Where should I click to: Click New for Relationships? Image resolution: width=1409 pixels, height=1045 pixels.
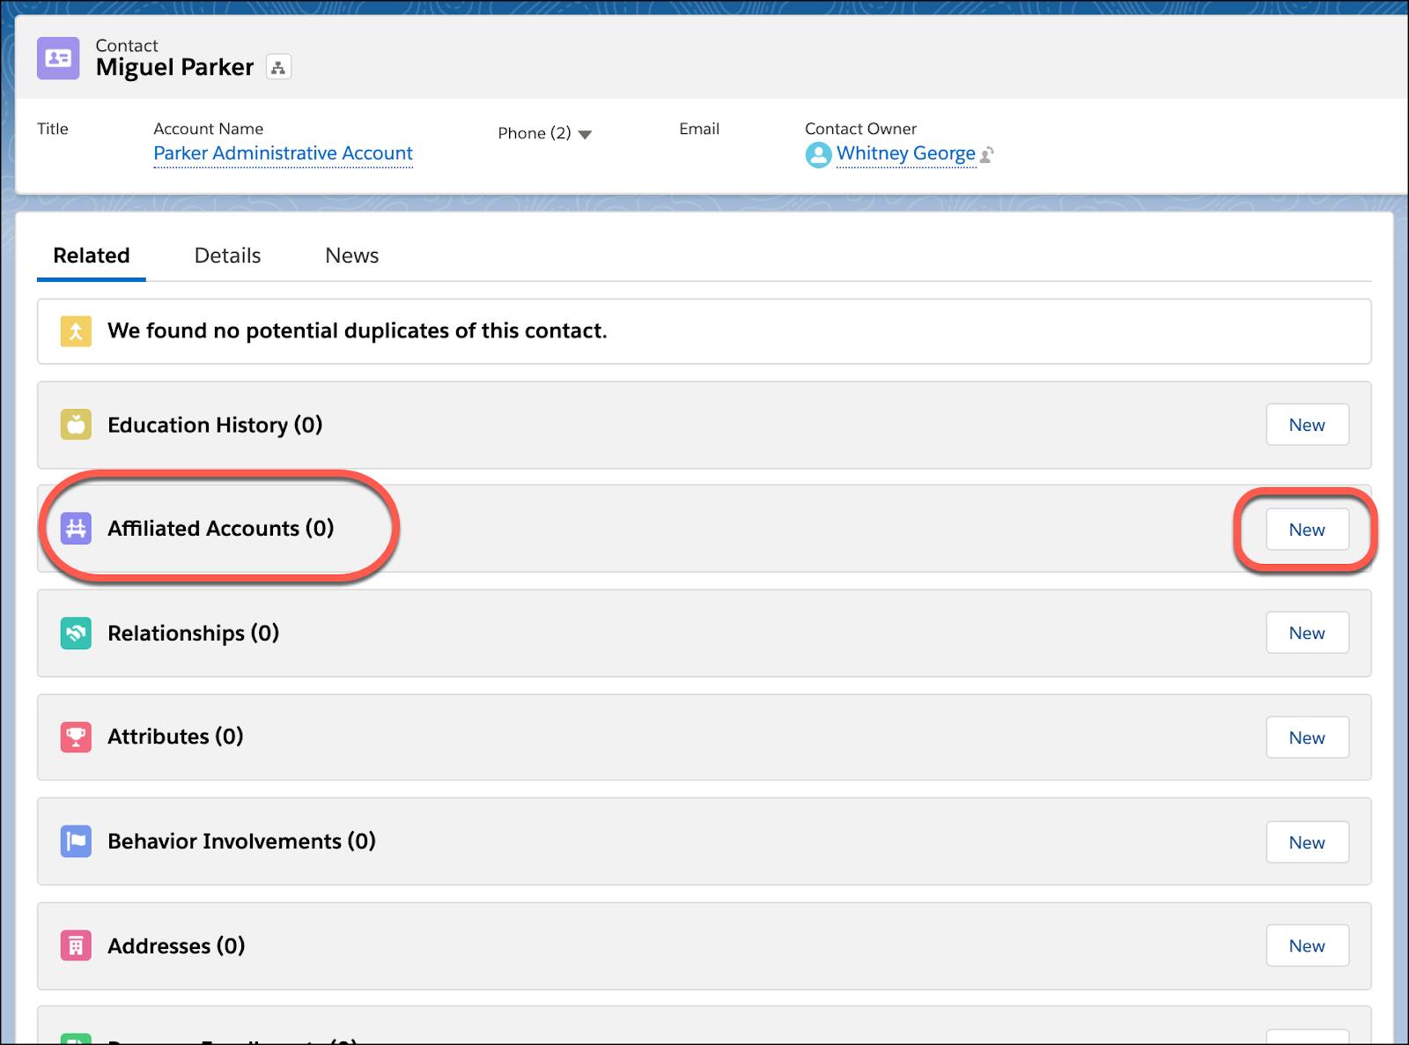point(1307,633)
